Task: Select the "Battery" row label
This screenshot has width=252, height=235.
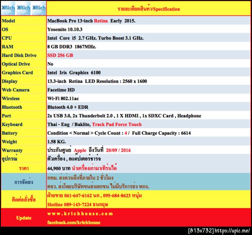Action: click(10, 133)
